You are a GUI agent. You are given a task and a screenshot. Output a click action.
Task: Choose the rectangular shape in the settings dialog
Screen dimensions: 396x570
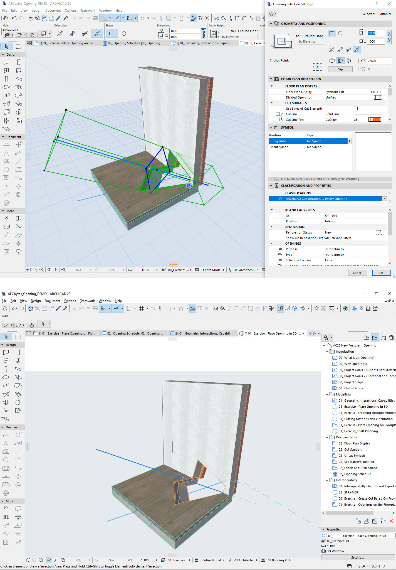332,33
